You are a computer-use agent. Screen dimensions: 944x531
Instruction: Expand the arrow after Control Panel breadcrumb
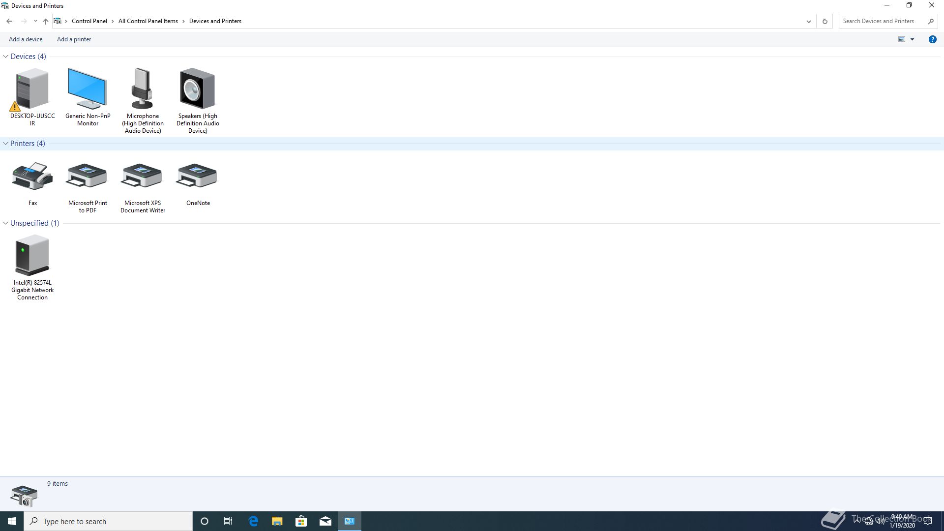113,21
